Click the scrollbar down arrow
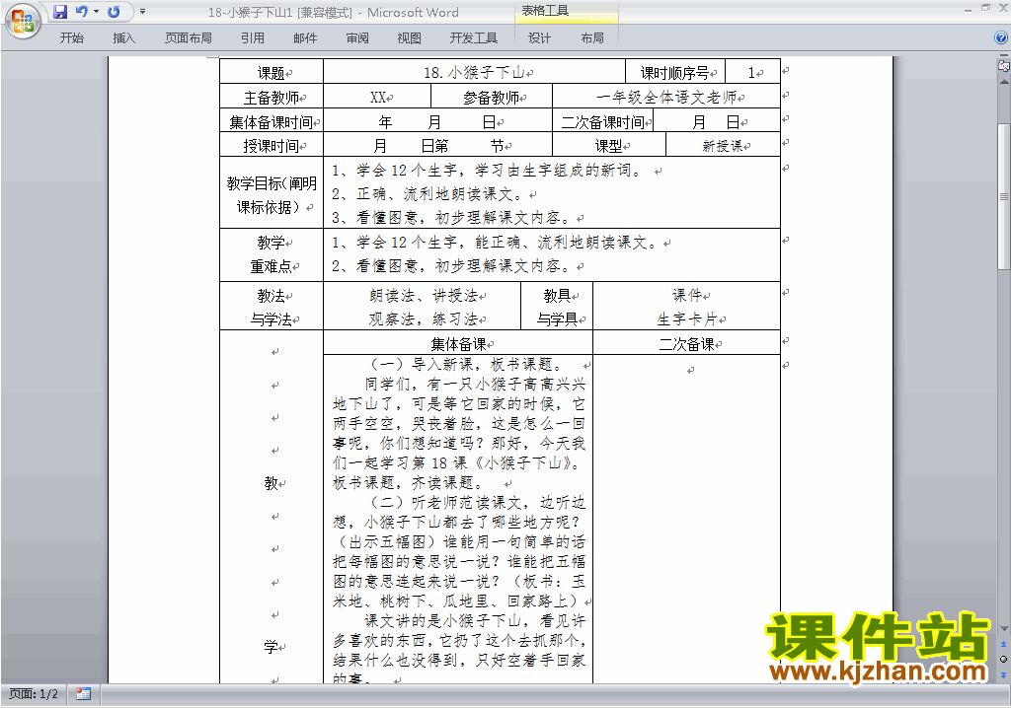The height and width of the screenshot is (708, 1011). click(1003, 629)
